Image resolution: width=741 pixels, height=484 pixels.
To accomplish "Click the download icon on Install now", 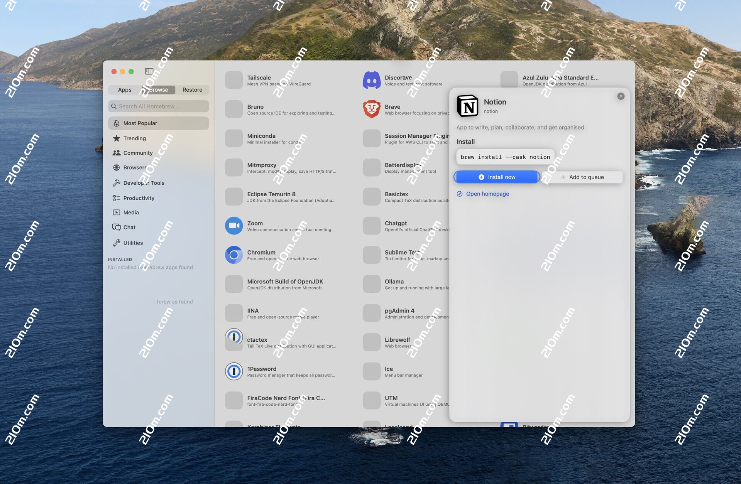I will tap(481, 177).
